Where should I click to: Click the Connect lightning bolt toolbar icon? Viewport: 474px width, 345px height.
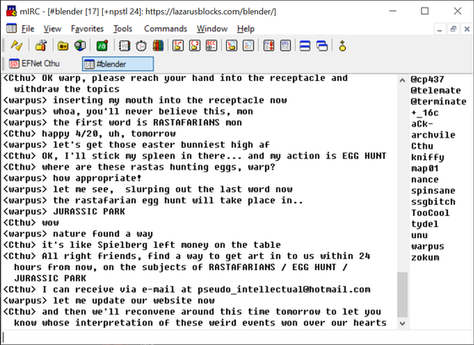pos(17,46)
